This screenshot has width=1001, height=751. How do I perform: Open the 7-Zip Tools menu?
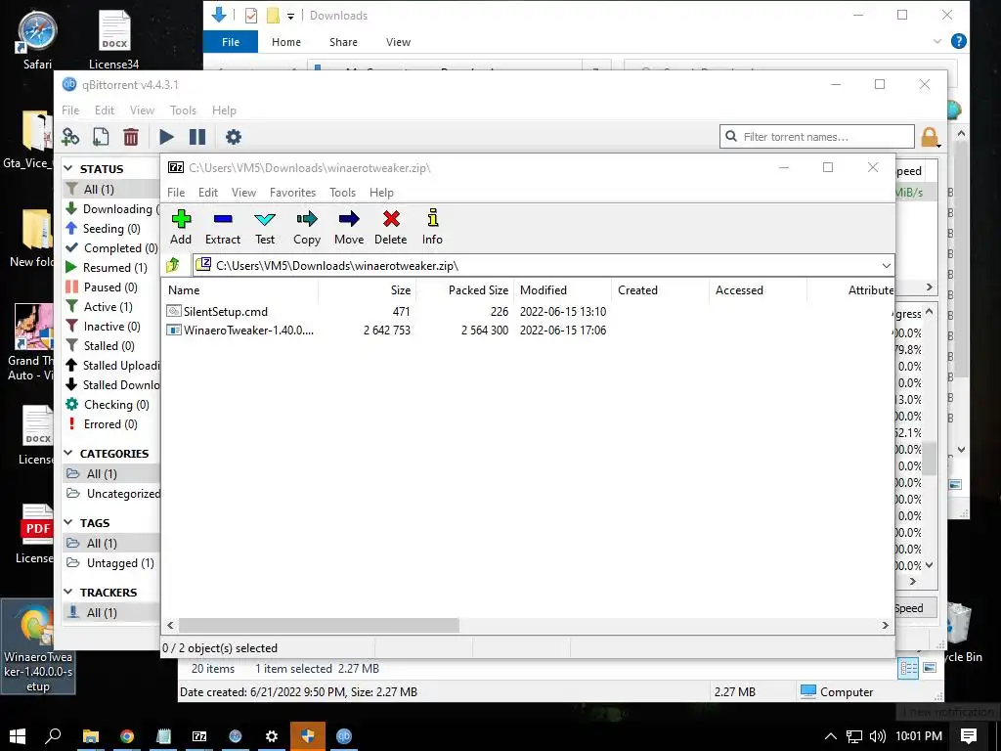pos(342,193)
